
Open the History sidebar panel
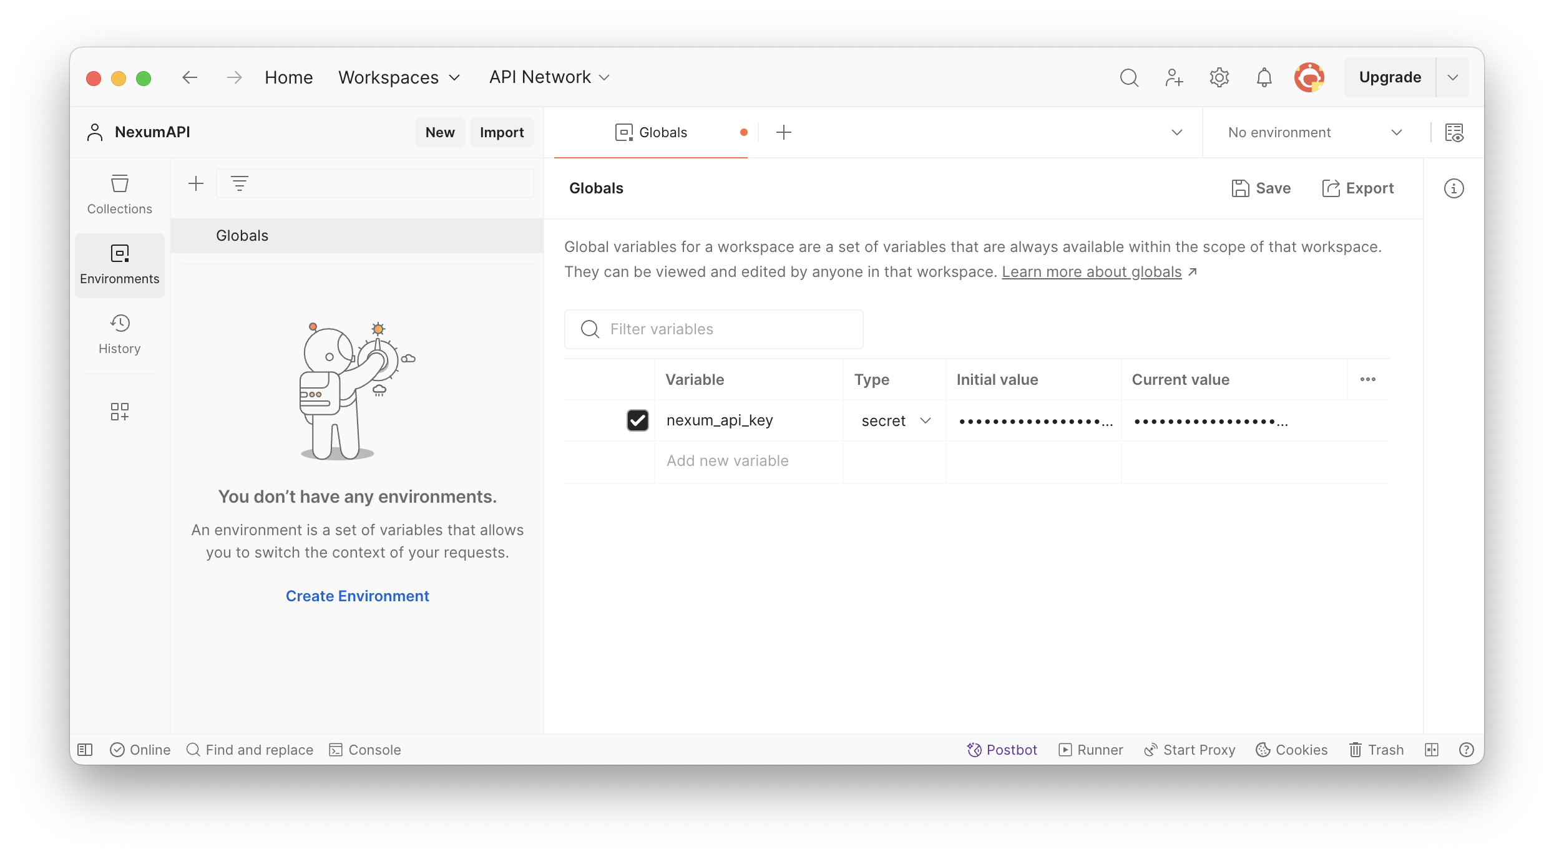pyautogui.click(x=119, y=334)
